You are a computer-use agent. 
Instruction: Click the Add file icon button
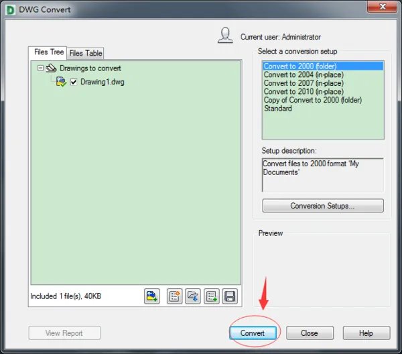tap(152, 296)
